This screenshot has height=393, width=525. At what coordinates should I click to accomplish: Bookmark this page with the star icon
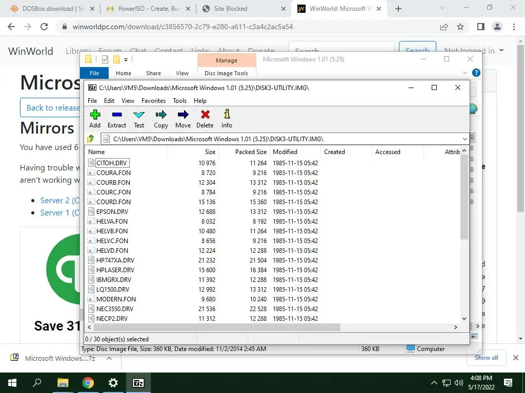(x=460, y=27)
